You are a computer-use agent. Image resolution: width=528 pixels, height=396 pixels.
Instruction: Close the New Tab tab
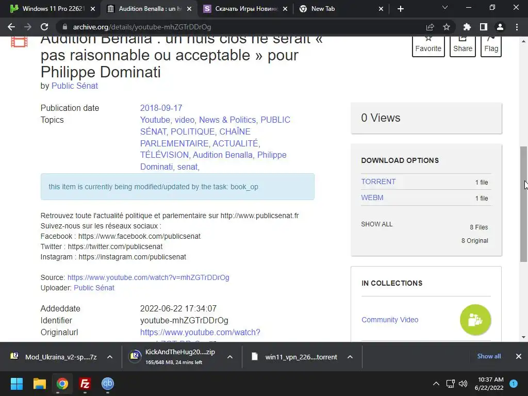tap(381, 9)
